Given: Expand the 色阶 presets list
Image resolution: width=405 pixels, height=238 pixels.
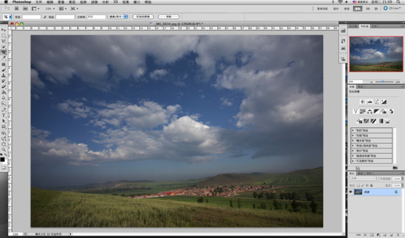Looking at the screenshot, I should [353, 130].
